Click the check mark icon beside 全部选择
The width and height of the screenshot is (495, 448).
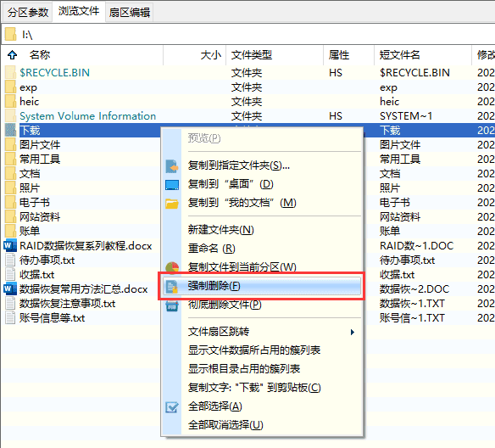172,407
